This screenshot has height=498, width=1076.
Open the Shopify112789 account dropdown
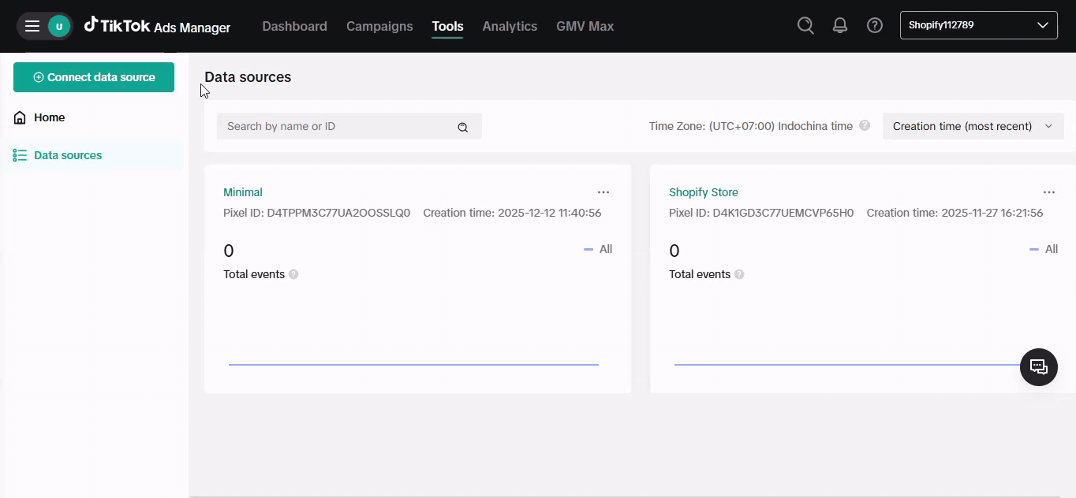pyautogui.click(x=979, y=25)
